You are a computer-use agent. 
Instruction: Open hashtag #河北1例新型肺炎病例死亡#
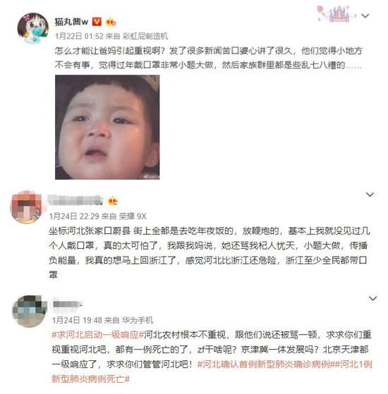pos(212,371)
